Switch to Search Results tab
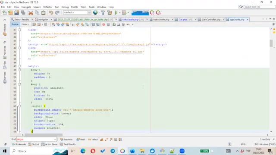 (22, 19)
